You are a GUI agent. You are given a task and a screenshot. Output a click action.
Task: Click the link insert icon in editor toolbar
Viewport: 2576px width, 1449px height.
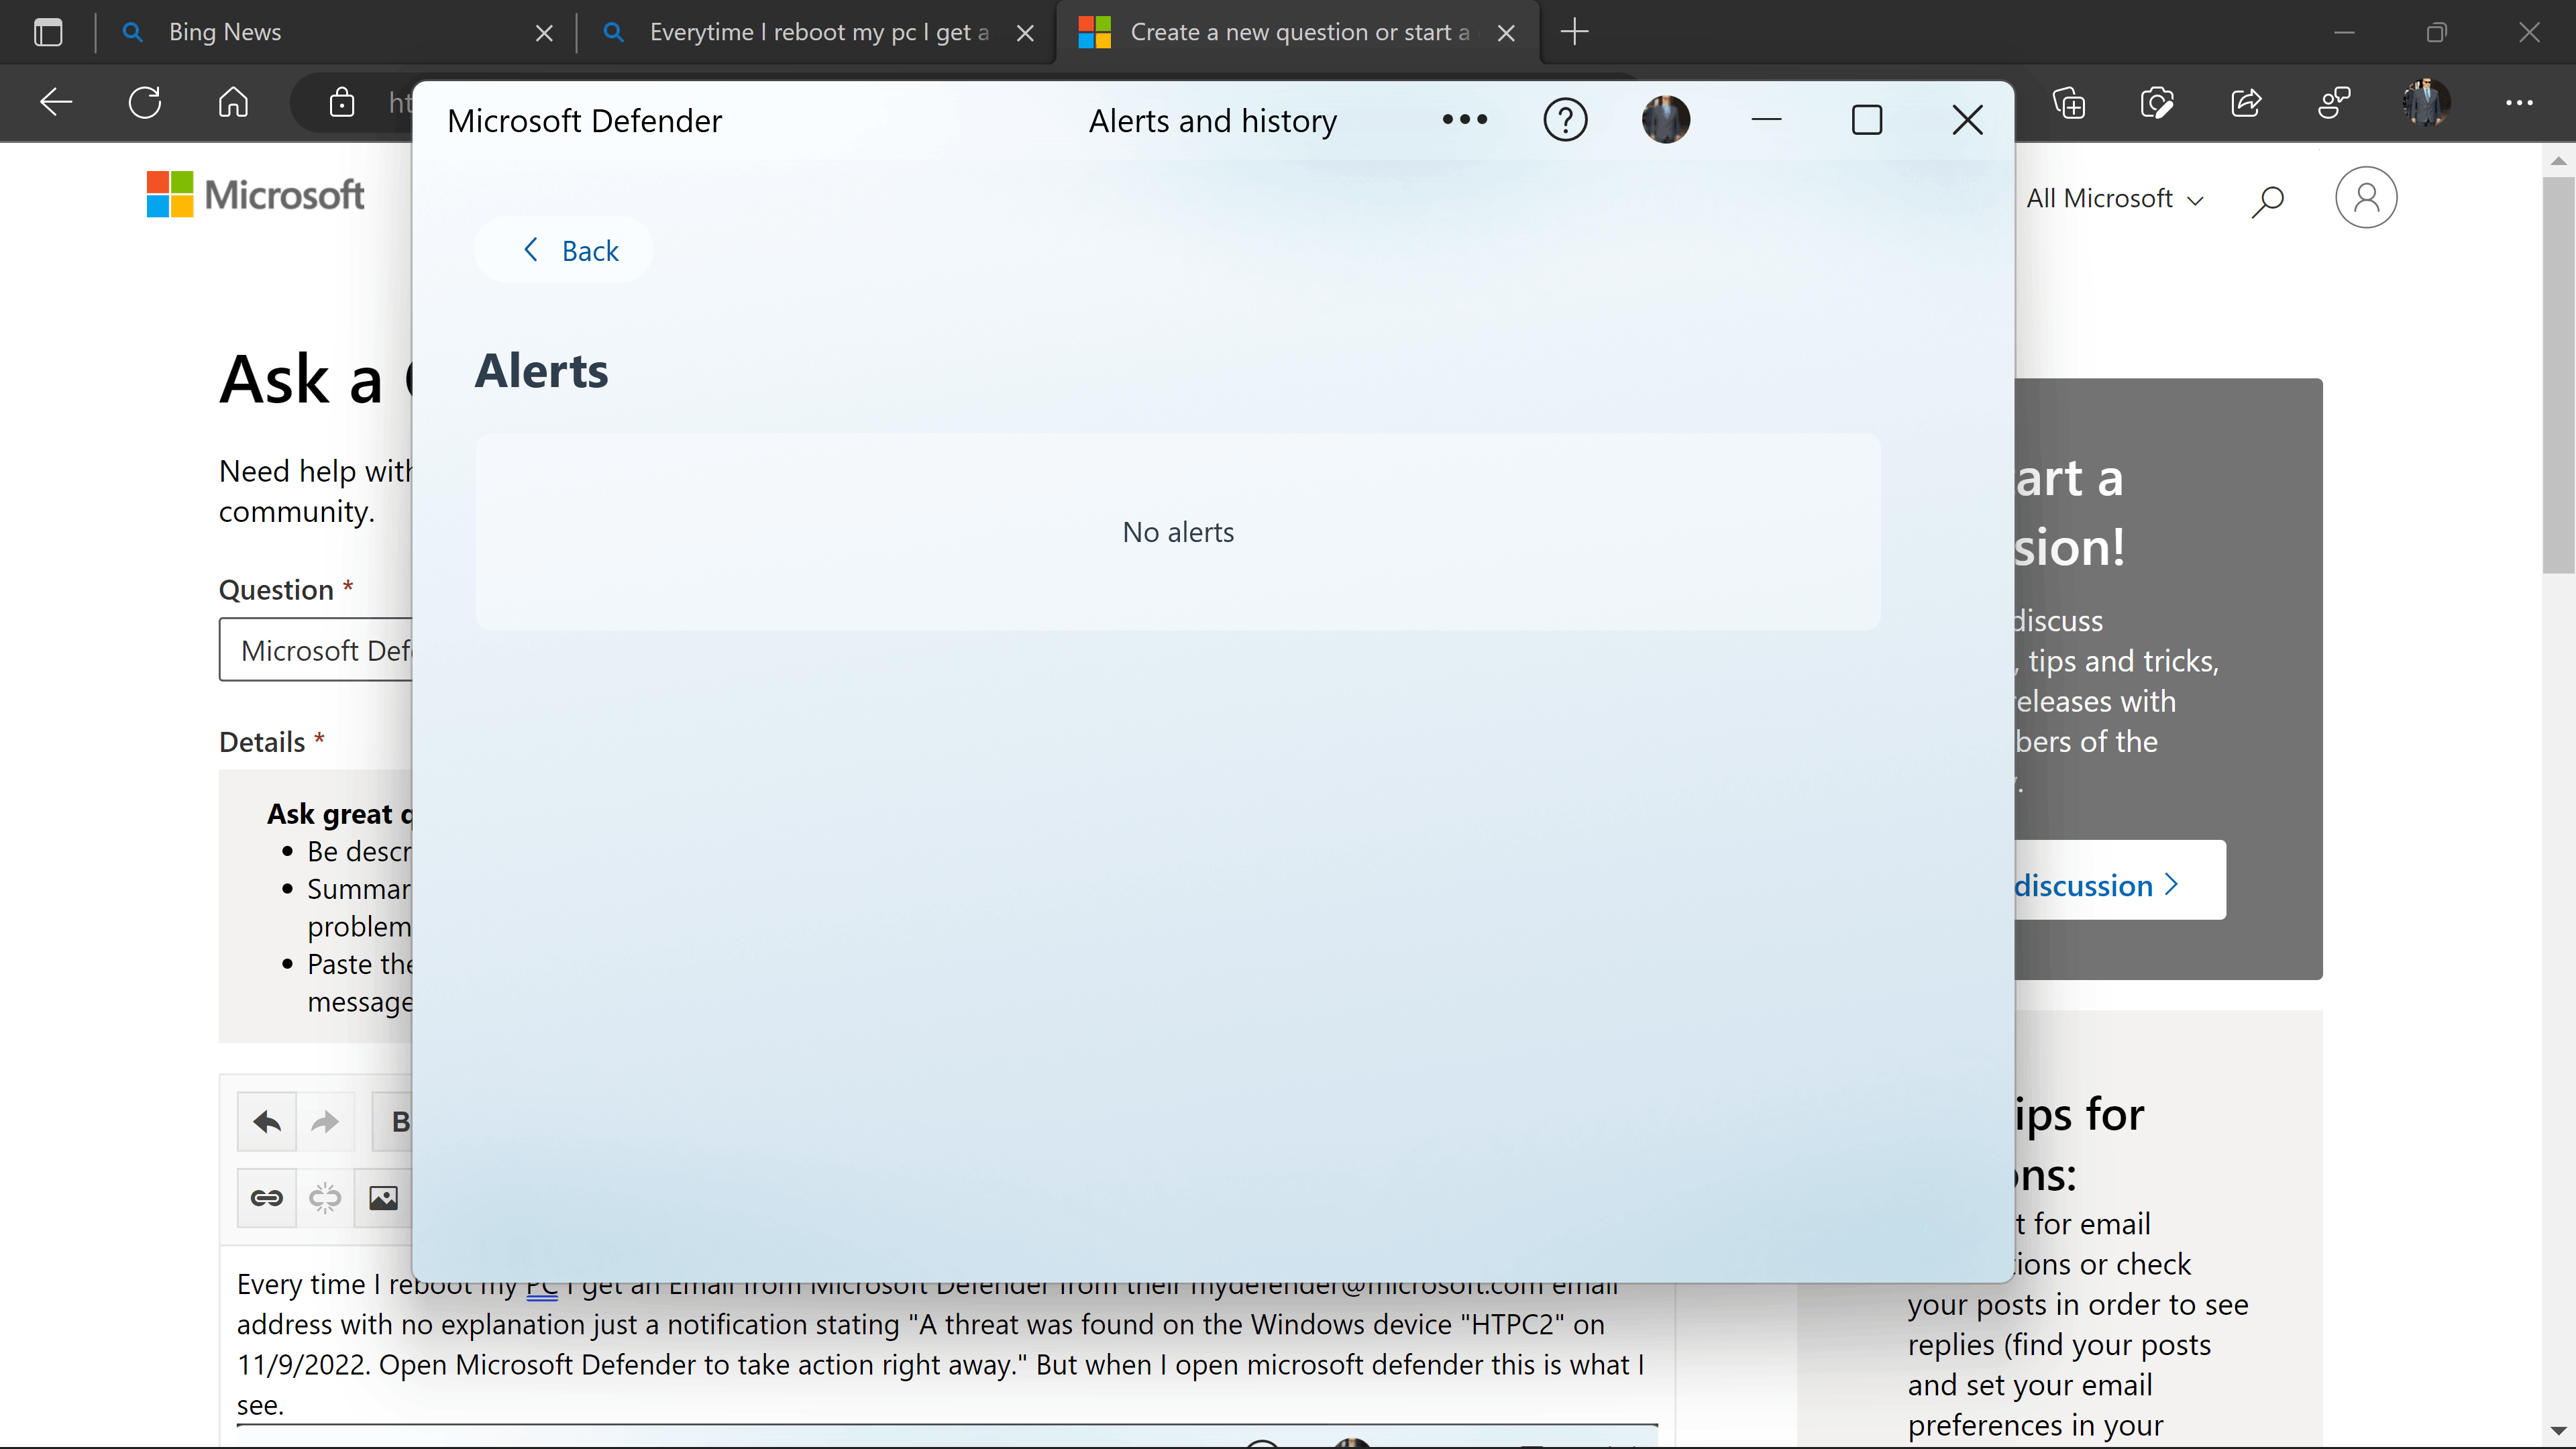tap(267, 1197)
